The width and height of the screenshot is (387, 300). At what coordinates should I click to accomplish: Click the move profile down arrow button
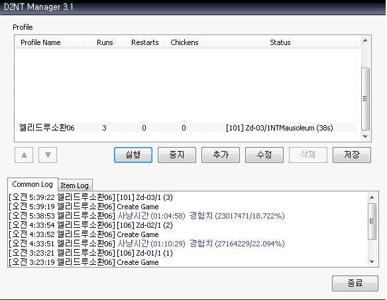(48, 155)
